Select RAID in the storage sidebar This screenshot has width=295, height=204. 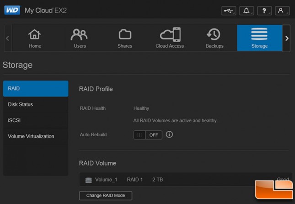point(36,89)
